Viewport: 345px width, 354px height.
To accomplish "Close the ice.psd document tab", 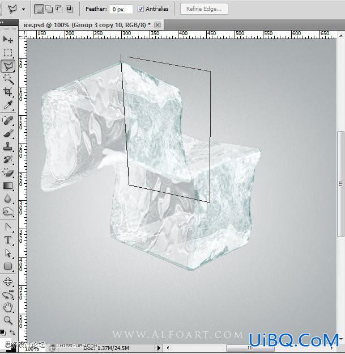I will pos(157,25).
